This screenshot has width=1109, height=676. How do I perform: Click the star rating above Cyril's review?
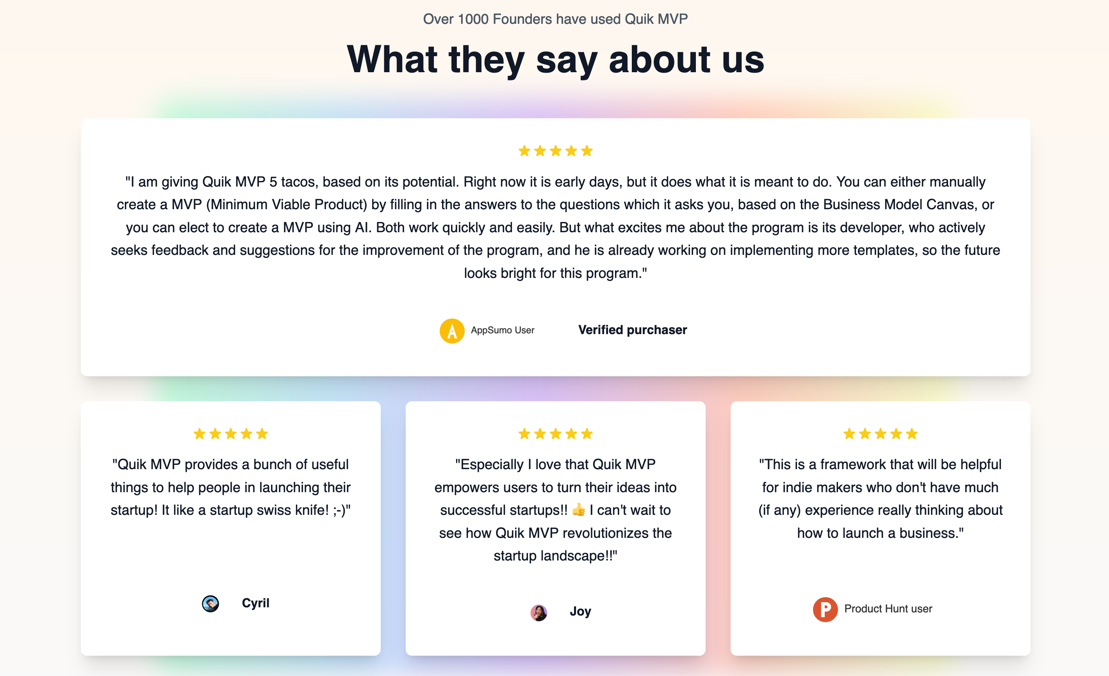point(230,434)
